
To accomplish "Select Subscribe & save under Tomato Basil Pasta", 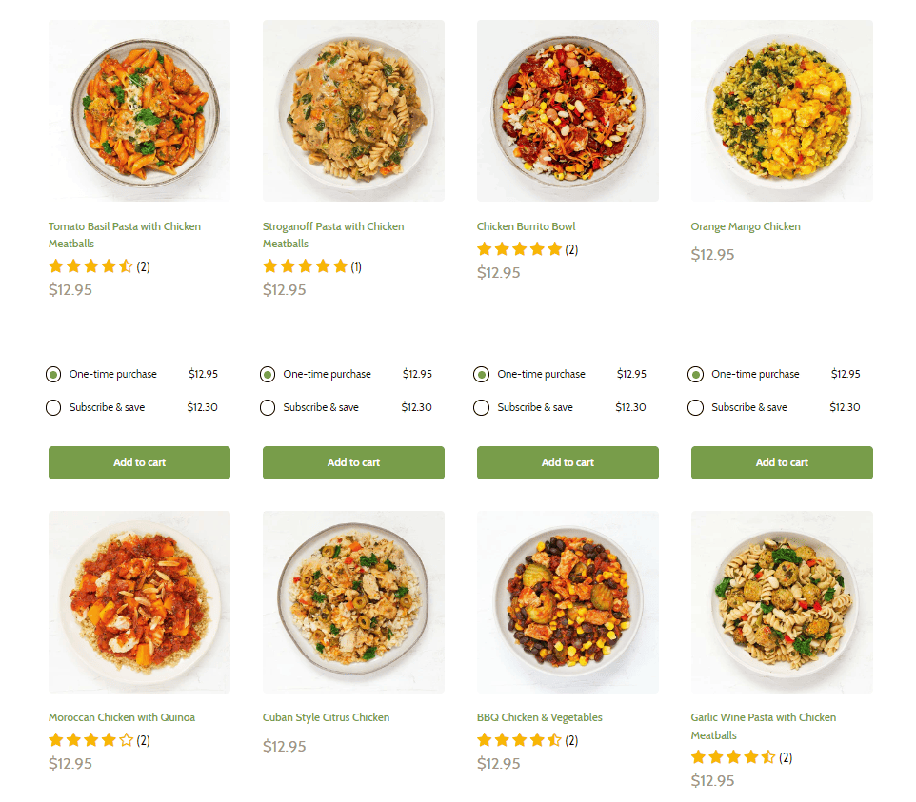I will pos(53,407).
